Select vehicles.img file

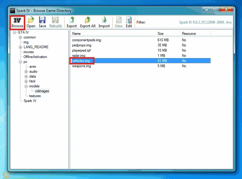[81, 61]
